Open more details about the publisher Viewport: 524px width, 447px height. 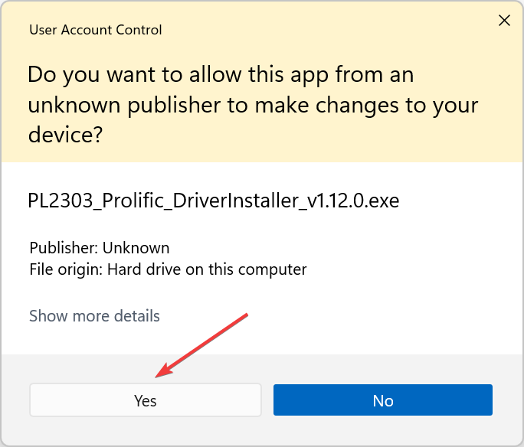coord(94,315)
